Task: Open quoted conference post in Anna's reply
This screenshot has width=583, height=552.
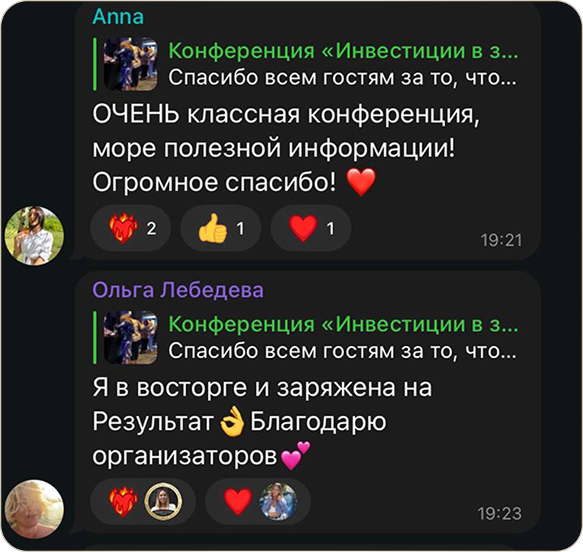Action: tap(306, 64)
